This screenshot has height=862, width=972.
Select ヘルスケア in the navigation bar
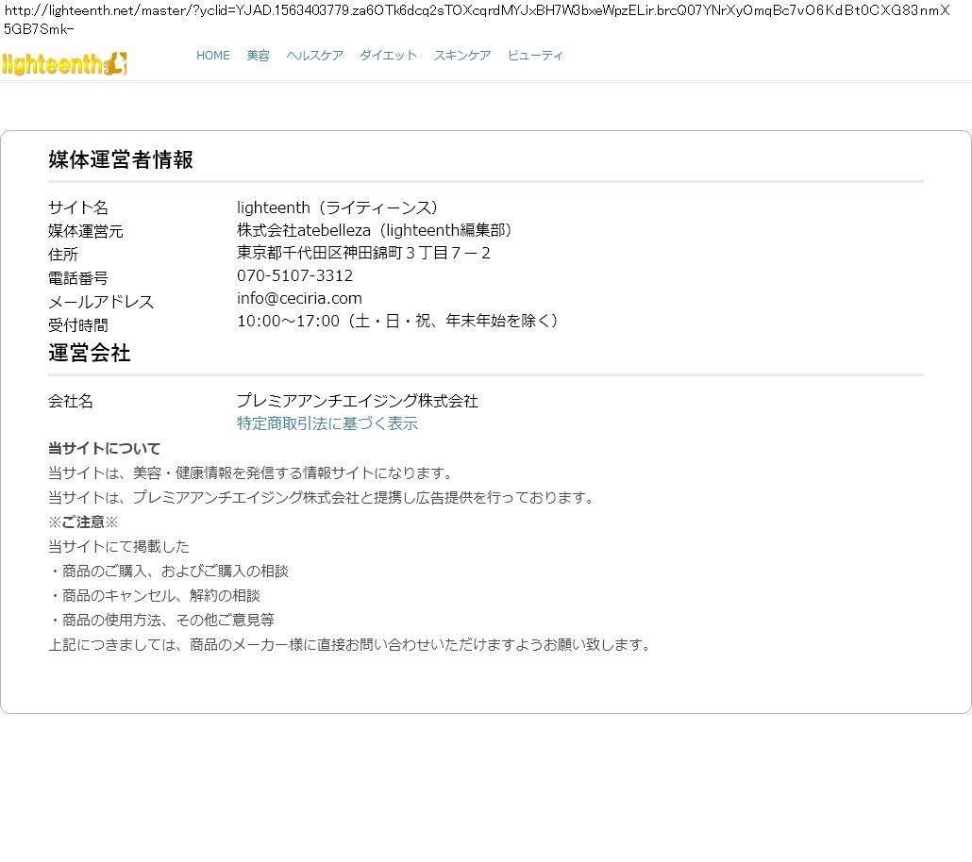(314, 56)
